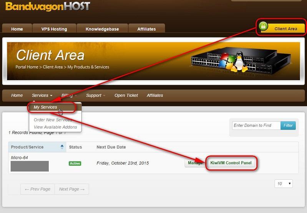Click the Next Due Date column header
307x213 pixels.
click(x=111, y=147)
